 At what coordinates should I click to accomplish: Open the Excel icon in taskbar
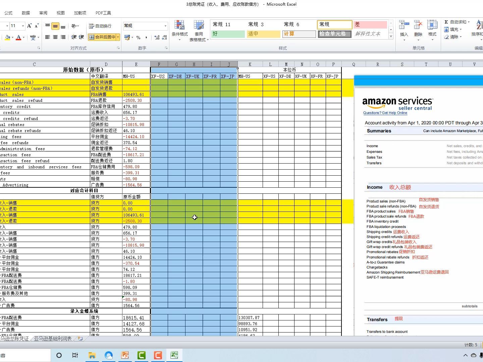(x=174, y=355)
